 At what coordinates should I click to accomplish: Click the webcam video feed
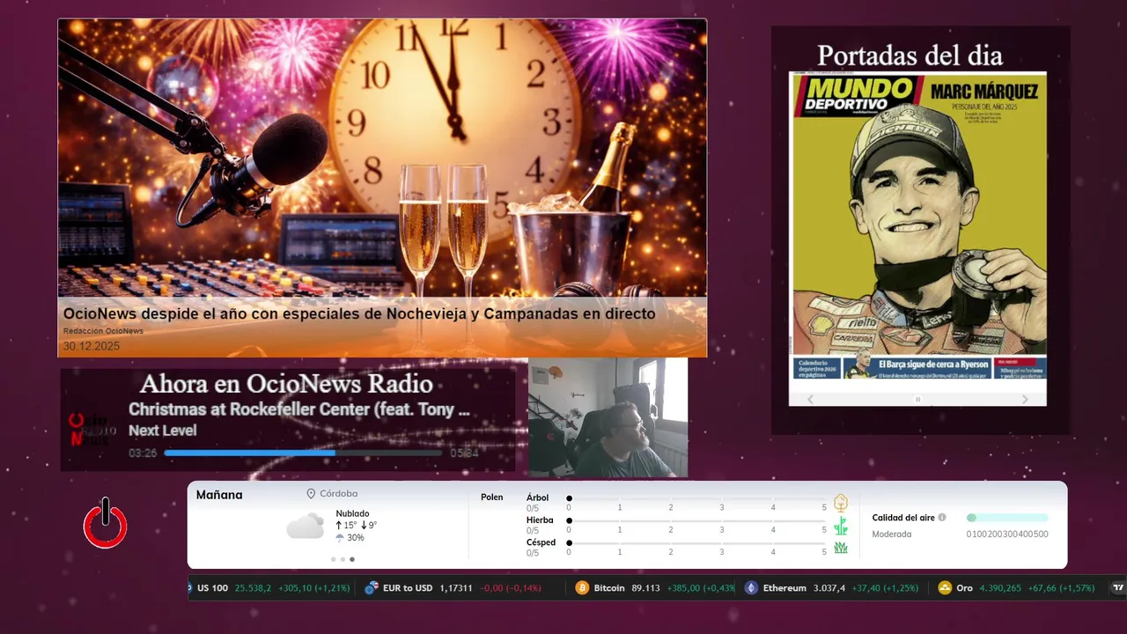(608, 417)
